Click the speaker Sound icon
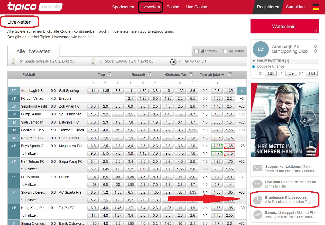The image size is (325, 225). click(231, 51)
